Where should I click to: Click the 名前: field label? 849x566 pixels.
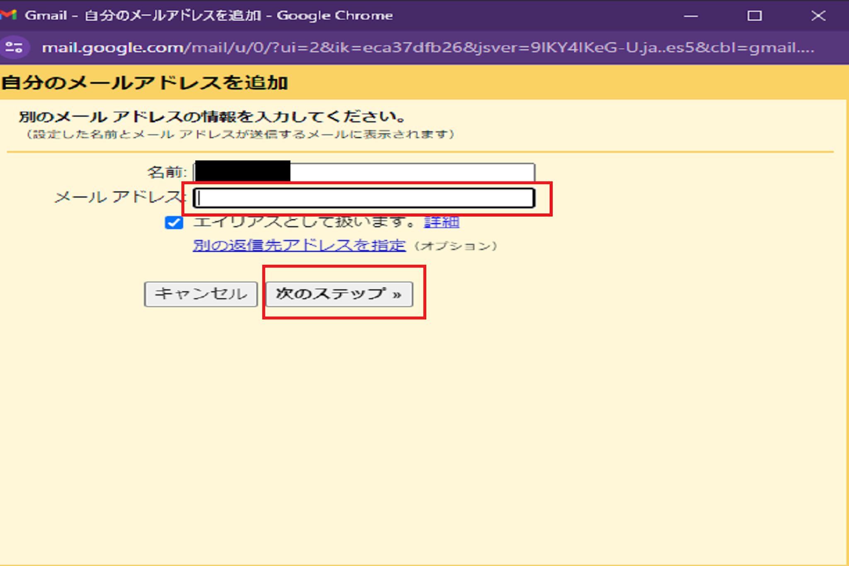[167, 172]
